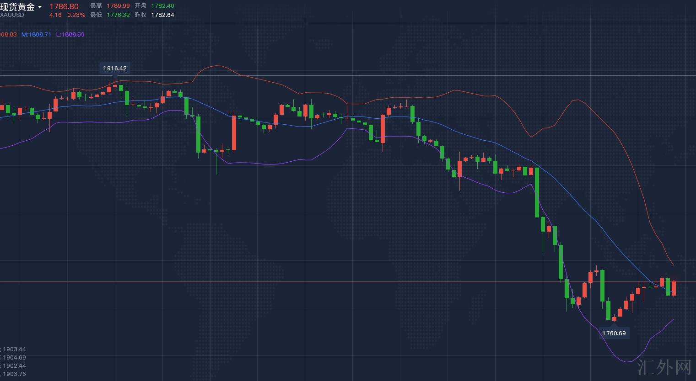696x381 pixels.
Task: Click the 现货黄金 instrument title
Action: coord(17,6)
